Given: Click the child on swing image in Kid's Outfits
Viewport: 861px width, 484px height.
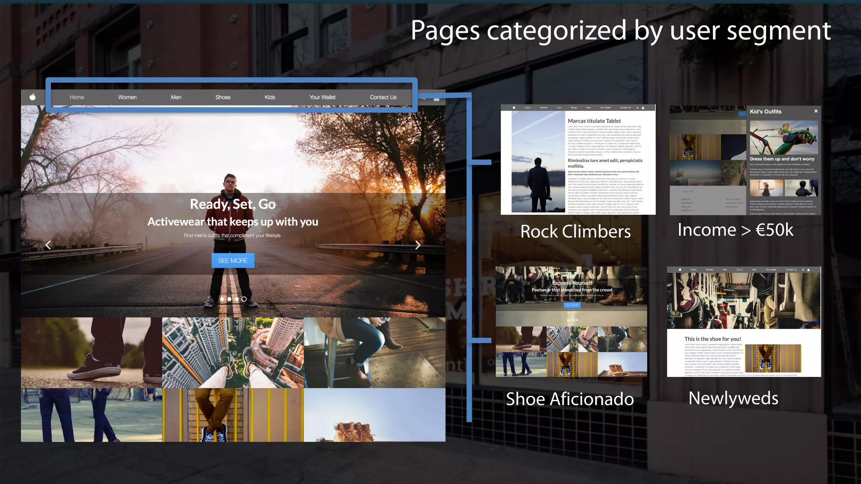Looking at the screenshot, I should tap(784, 138).
